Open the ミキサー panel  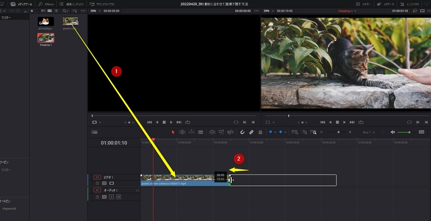[x=363, y=4]
